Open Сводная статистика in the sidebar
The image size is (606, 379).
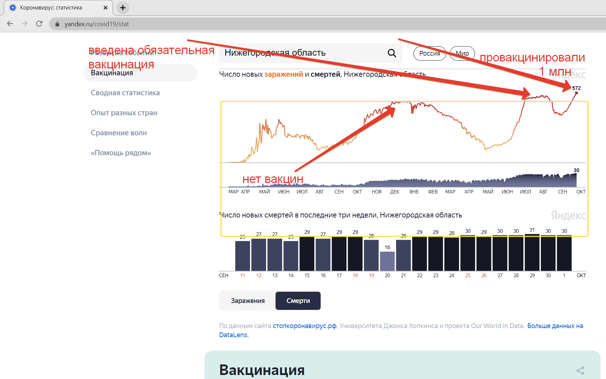[125, 93]
